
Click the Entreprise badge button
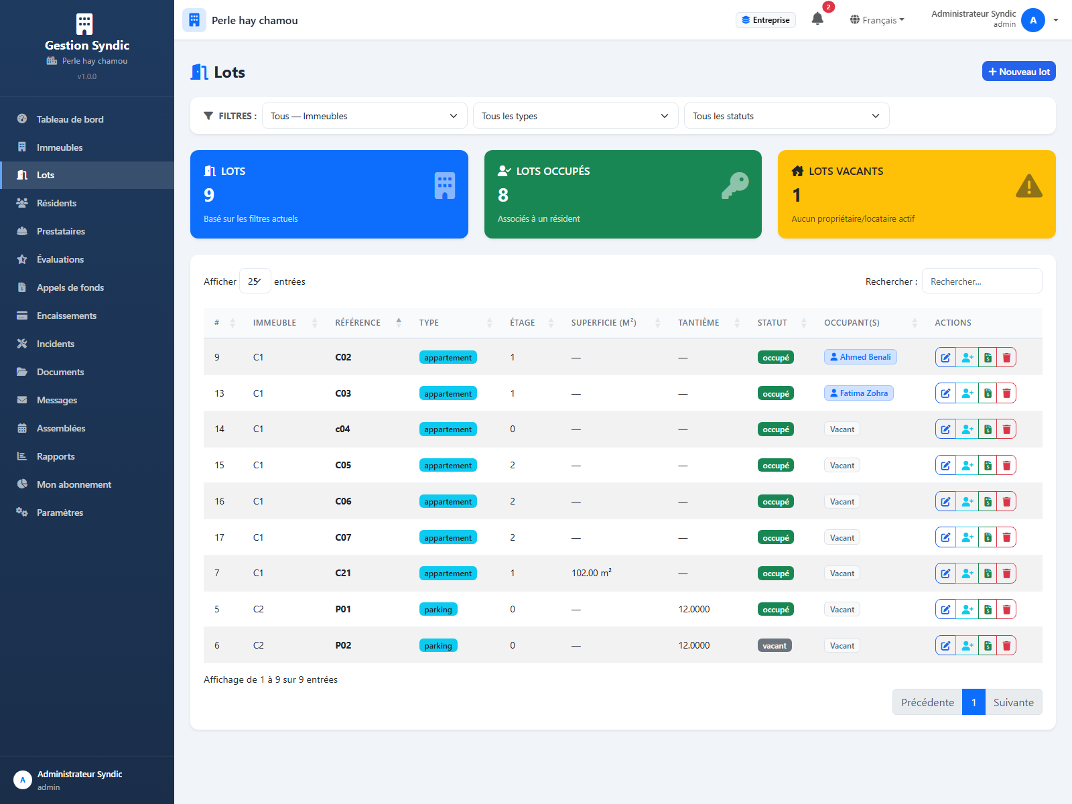click(x=766, y=20)
